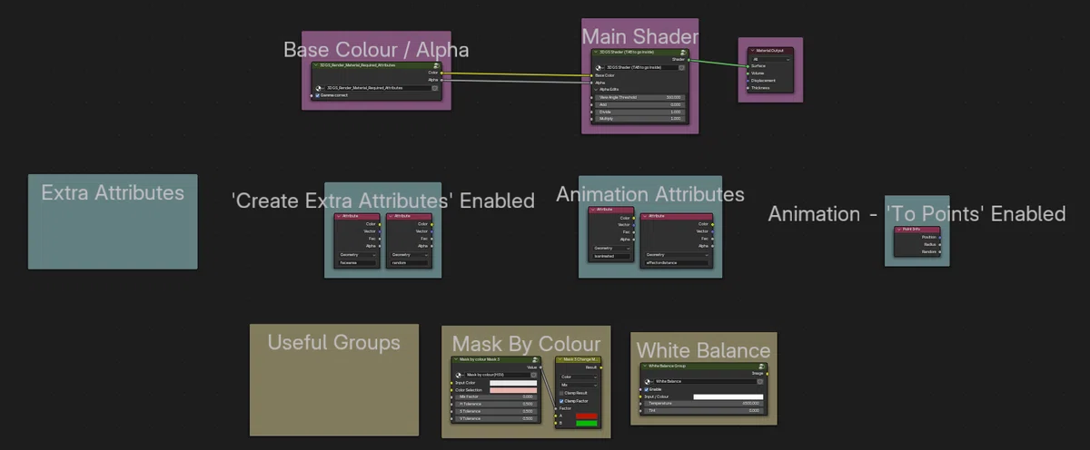Click the red A color swatch on the Mix node
This screenshot has height=450, width=1090.
coord(587,416)
